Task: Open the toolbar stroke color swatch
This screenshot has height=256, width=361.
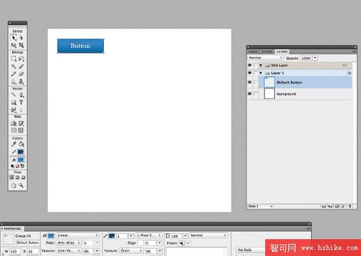Action: [x=21, y=152]
